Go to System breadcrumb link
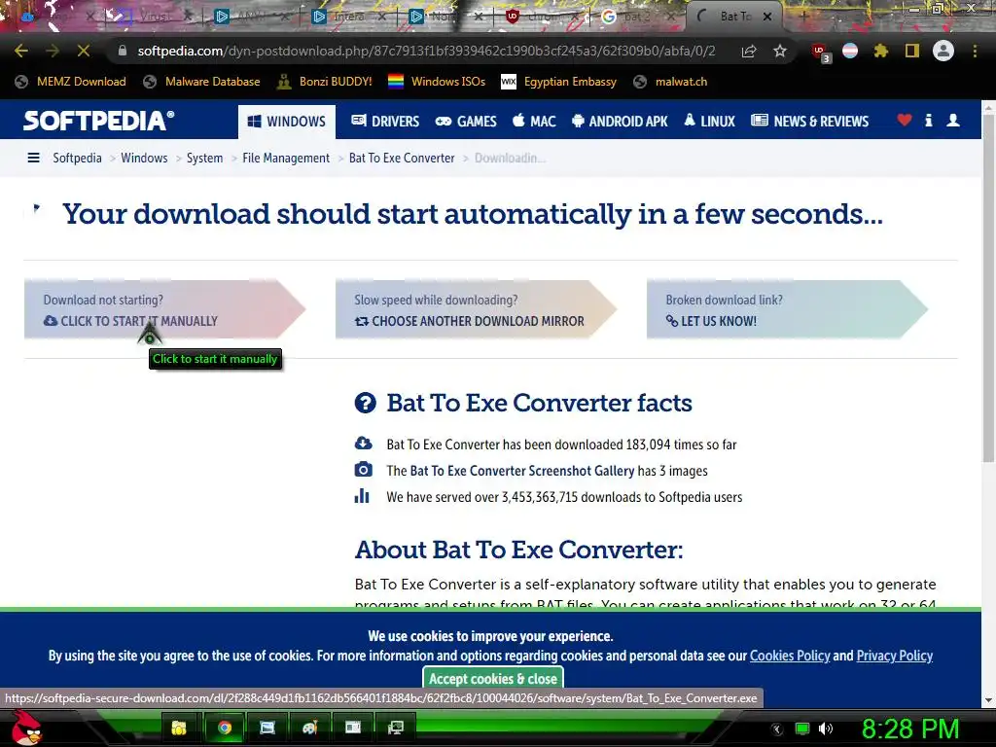This screenshot has width=996, height=747. pyautogui.click(x=204, y=158)
